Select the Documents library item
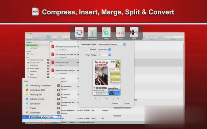Screen dimensions: 207x129 [37, 45]
